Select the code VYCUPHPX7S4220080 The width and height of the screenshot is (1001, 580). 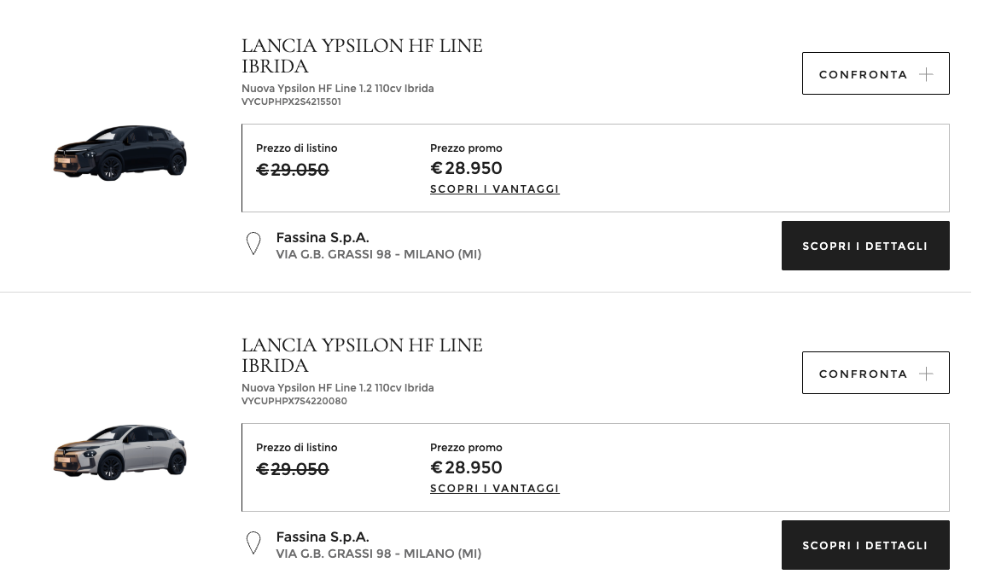tap(294, 401)
